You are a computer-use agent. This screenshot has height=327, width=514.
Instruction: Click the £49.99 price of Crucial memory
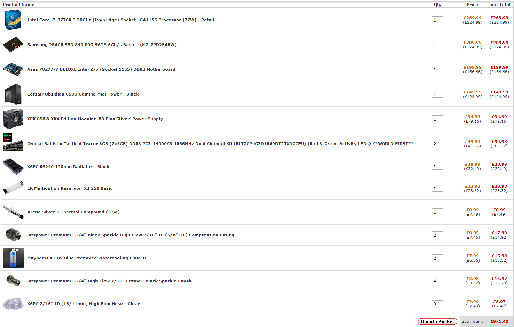pyautogui.click(x=473, y=142)
